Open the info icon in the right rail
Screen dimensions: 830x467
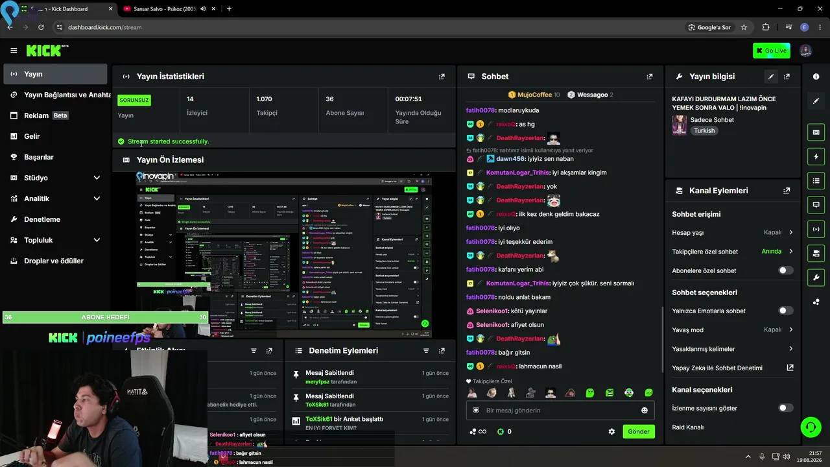coord(816,77)
